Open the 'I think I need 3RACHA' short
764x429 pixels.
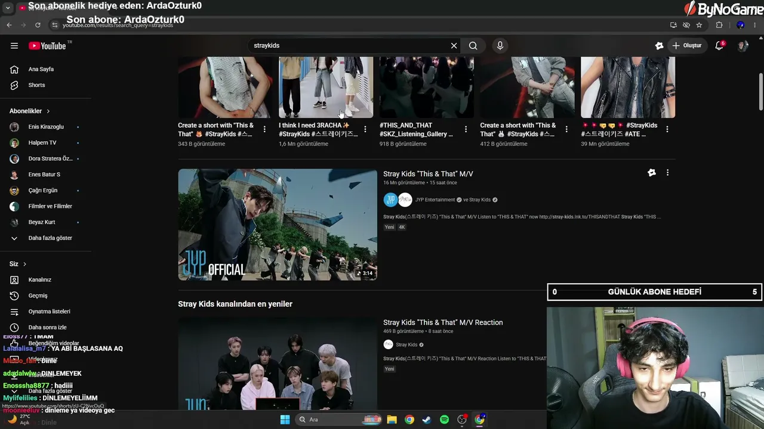click(326, 88)
